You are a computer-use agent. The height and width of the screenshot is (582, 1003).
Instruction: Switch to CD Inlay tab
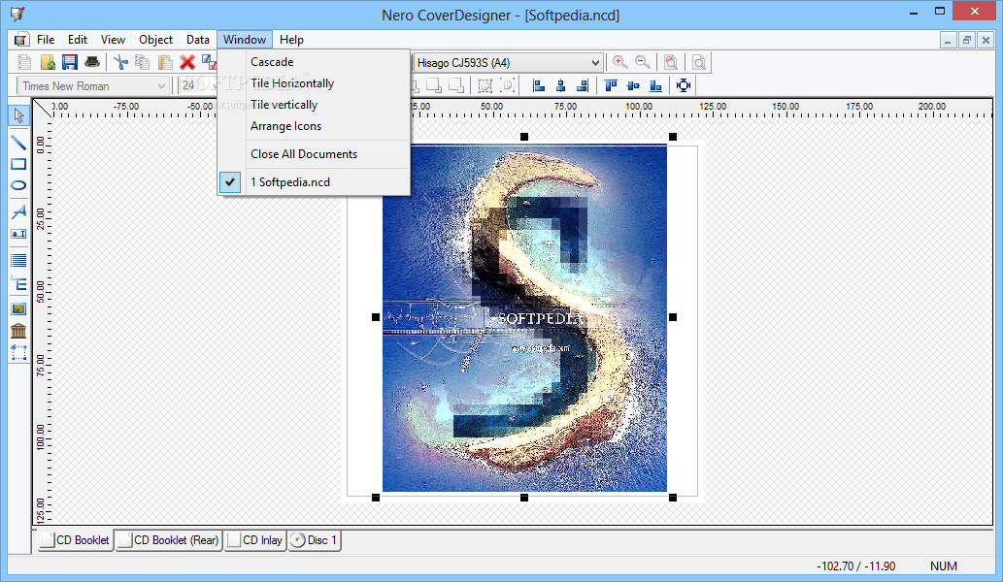click(255, 540)
